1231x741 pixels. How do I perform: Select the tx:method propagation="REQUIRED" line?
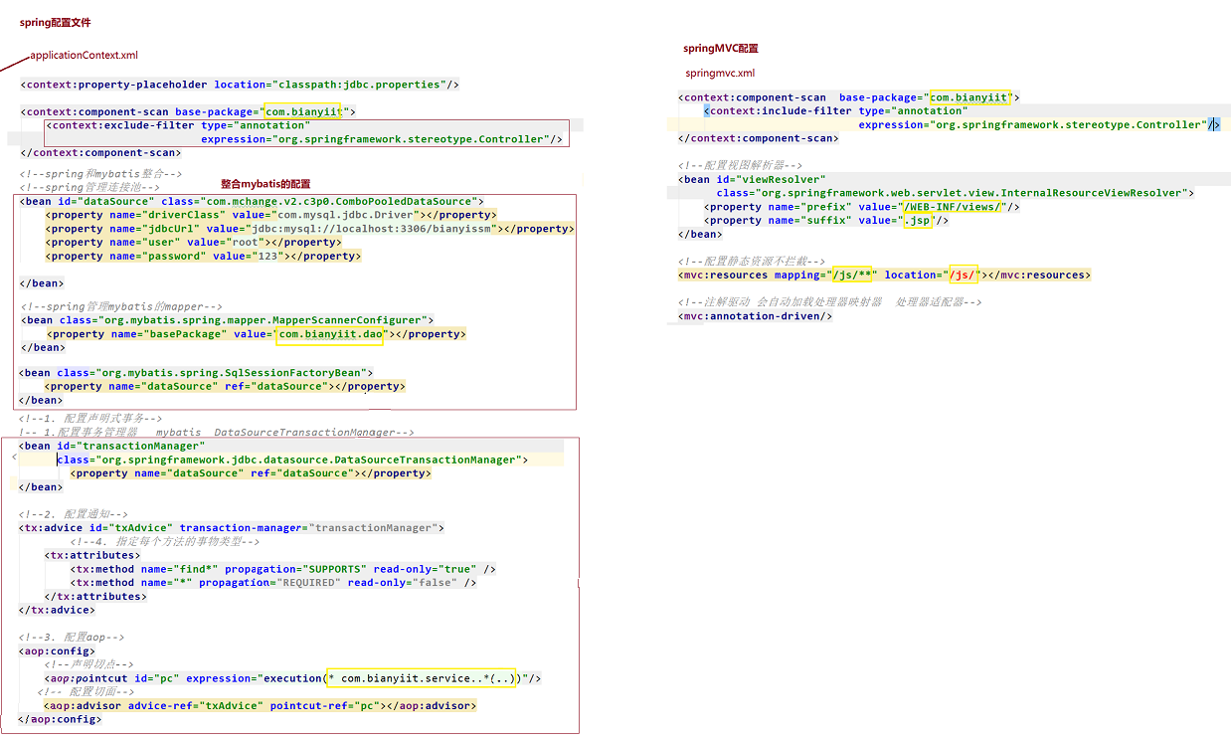coord(273,583)
